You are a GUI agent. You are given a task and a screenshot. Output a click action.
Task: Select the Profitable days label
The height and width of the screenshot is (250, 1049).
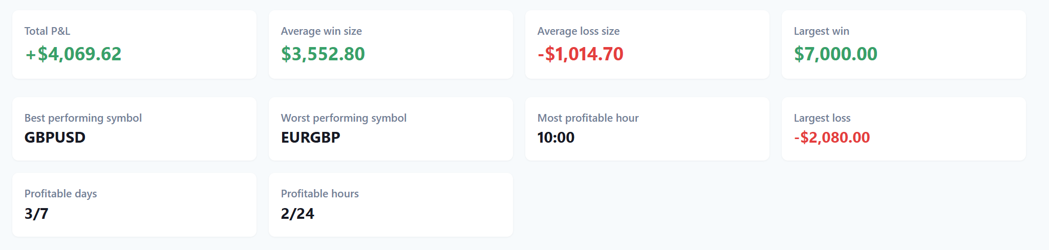60,194
